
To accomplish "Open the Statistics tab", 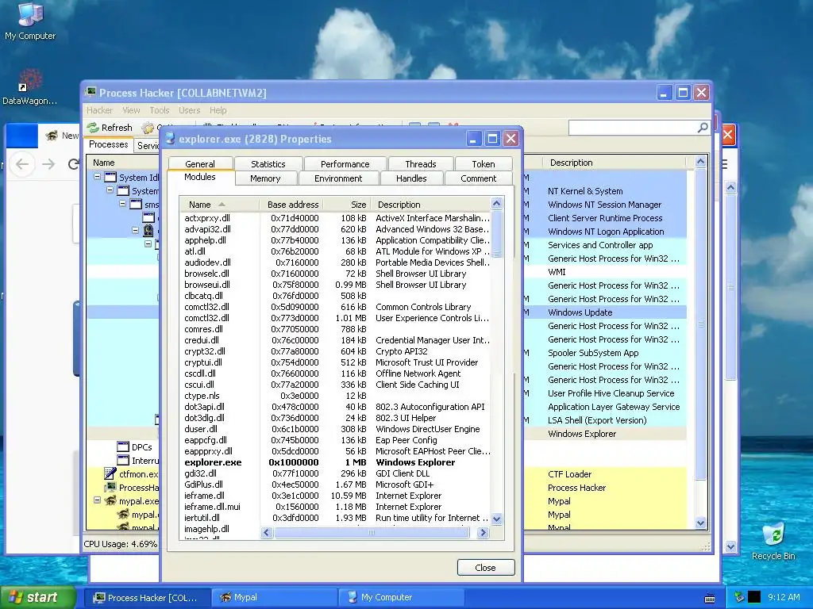I will pyautogui.click(x=268, y=163).
